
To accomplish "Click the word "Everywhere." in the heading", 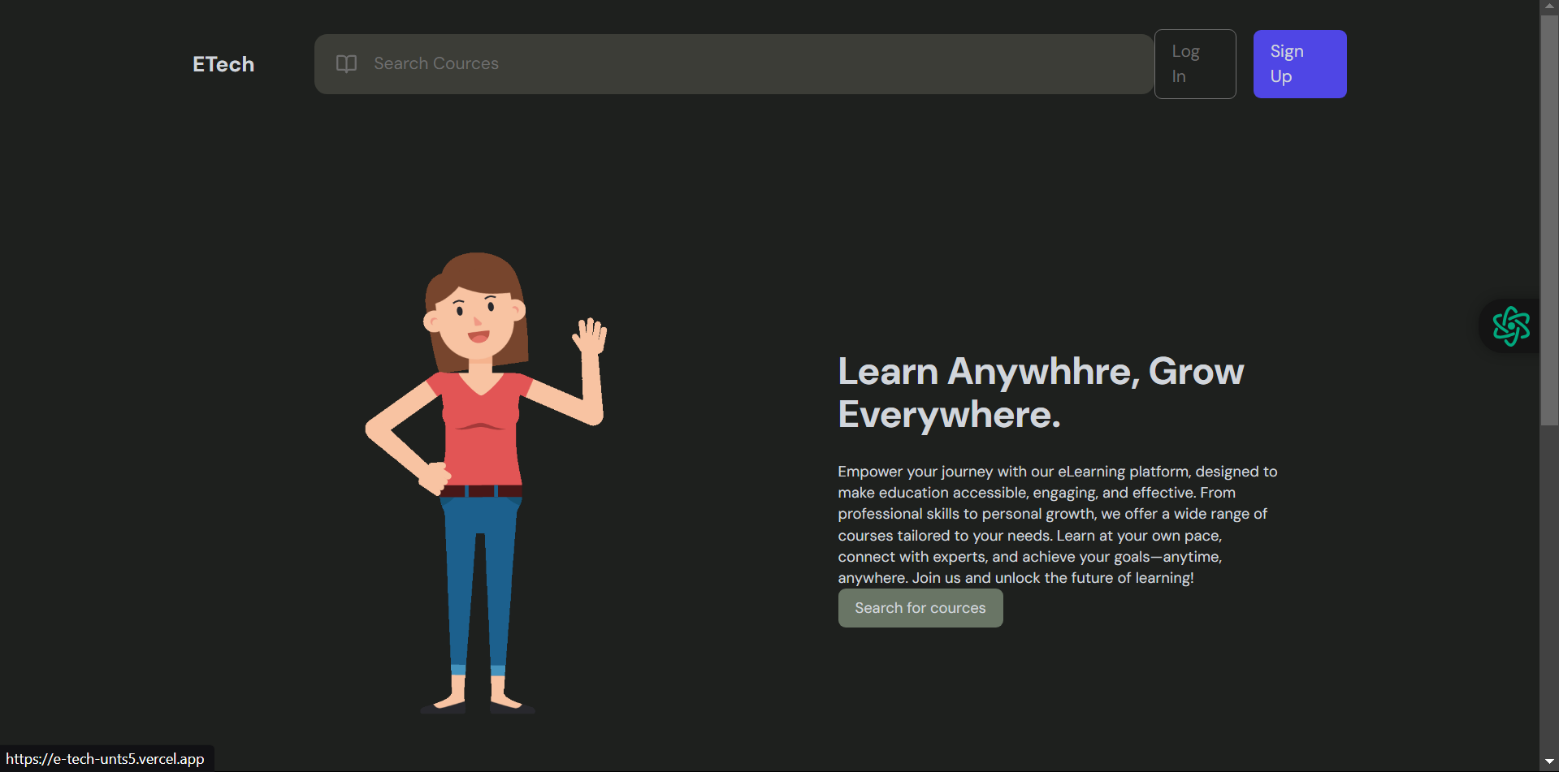I will tap(948, 415).
